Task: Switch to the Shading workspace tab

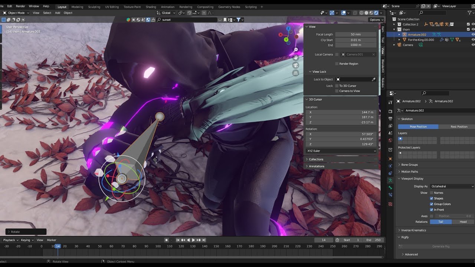Action: pos(151,7)
